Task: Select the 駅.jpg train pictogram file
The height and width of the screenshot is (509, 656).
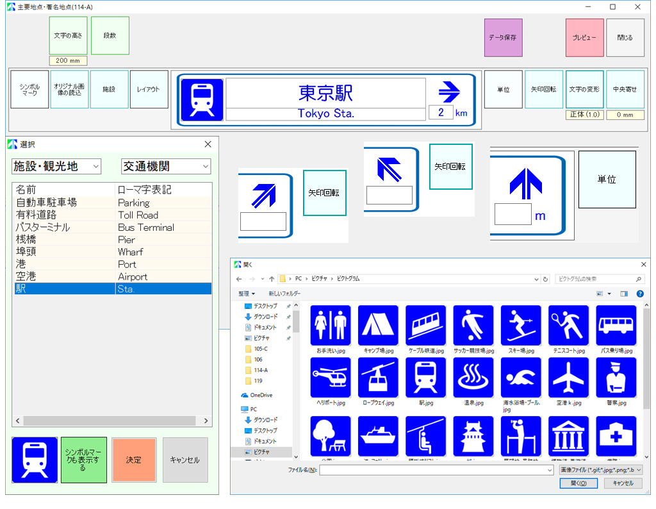Action: tap(426, 377)
